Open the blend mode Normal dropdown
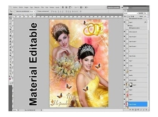The image size is (158, 117). [131, 13]
